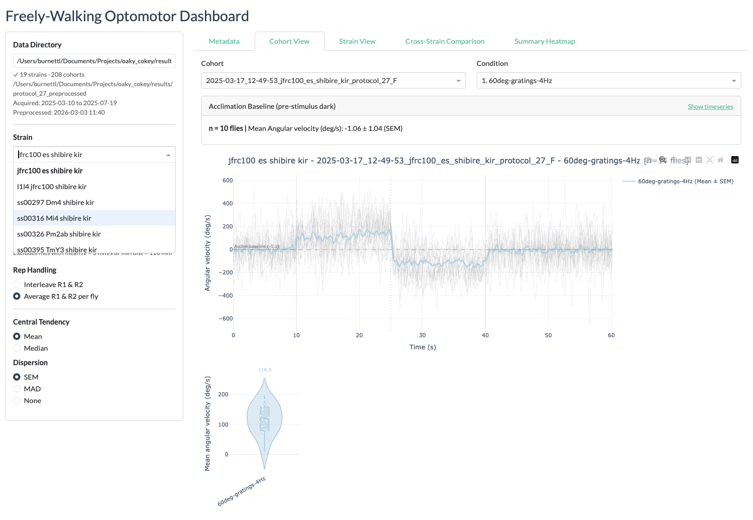Choose Median as central tendency
The width and height of the screenshot is (753, 520).
(x=17, y=348)
